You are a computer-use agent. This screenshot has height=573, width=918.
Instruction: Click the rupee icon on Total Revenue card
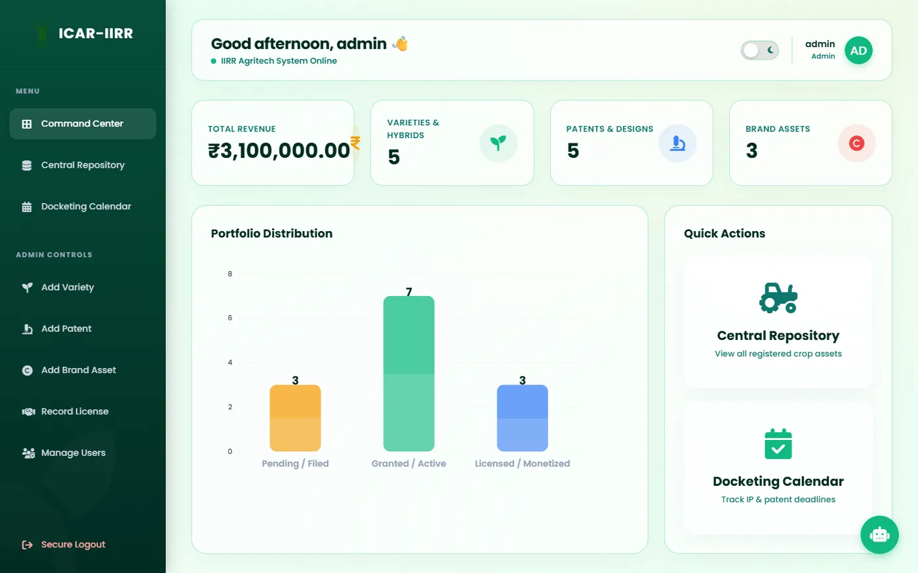(x=355, y=142)
